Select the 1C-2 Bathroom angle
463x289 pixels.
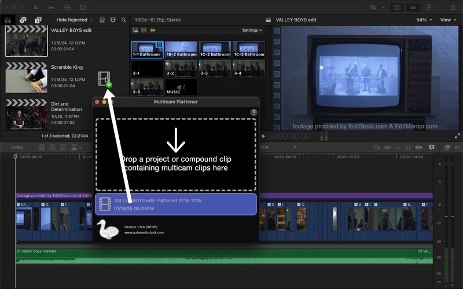tap(215, 50)
